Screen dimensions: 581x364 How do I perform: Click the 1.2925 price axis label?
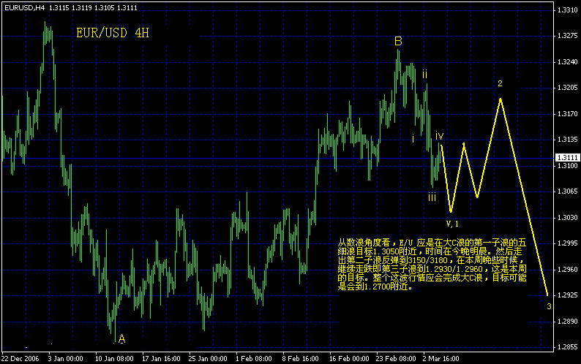[567, 295]
